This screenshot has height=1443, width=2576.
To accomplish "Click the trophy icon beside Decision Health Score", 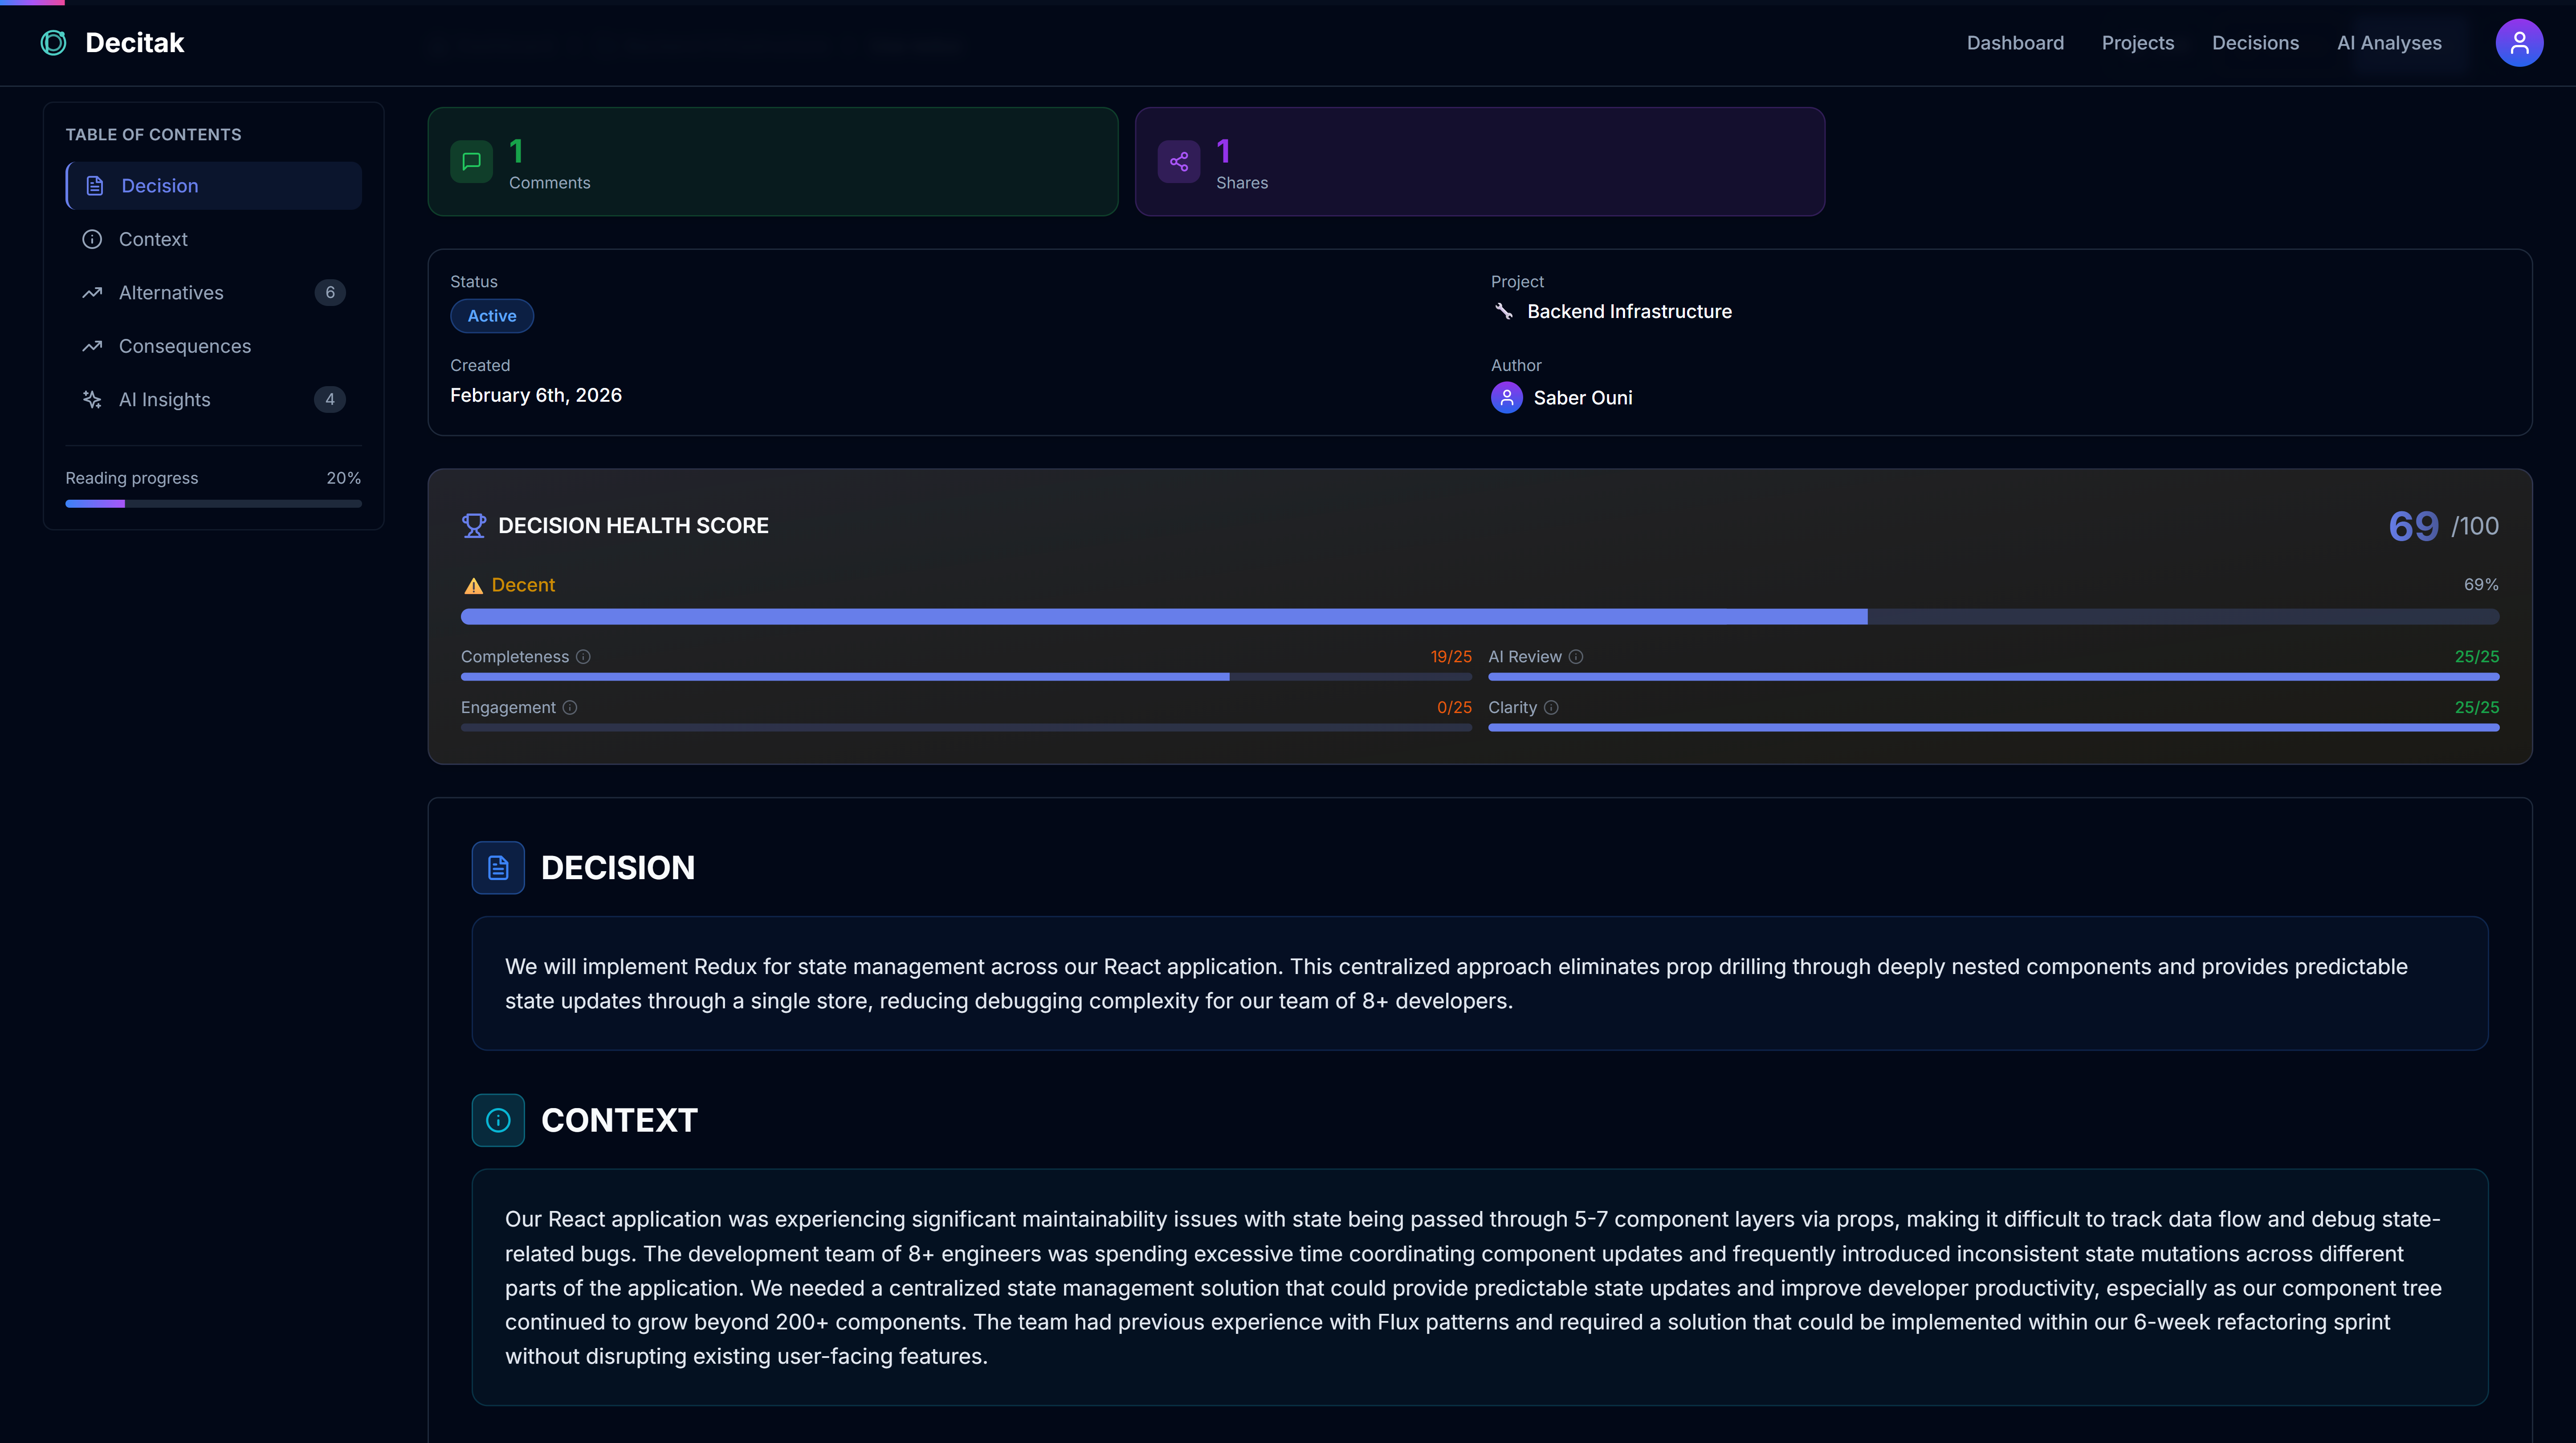I will pyautogui.click(x=474, y=526).
